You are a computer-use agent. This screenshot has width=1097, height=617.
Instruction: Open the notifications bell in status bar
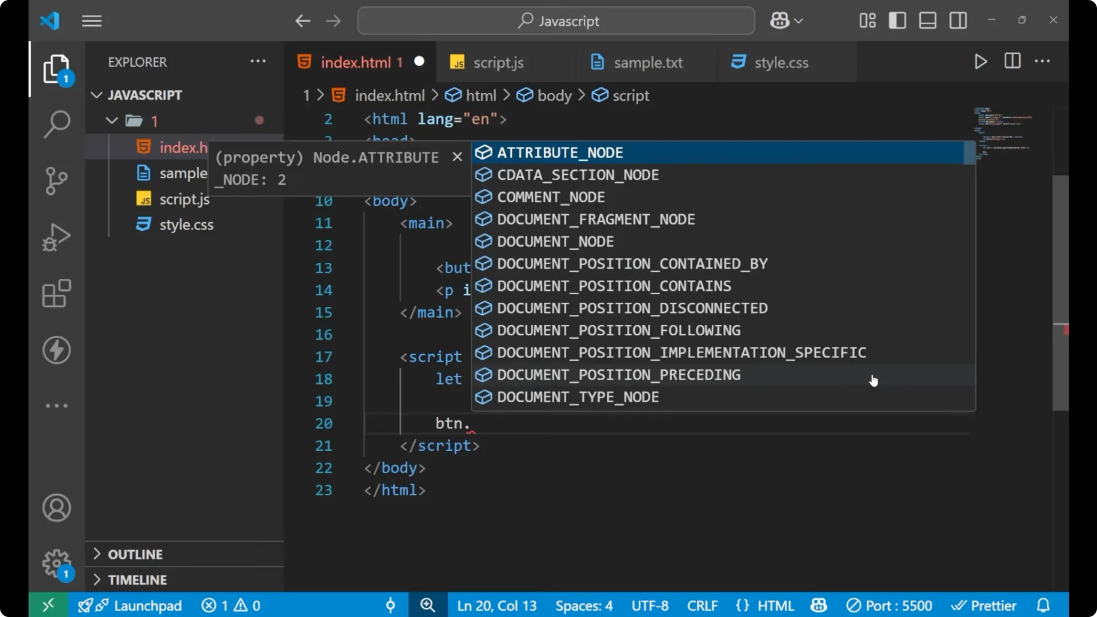pos(1043,605)
